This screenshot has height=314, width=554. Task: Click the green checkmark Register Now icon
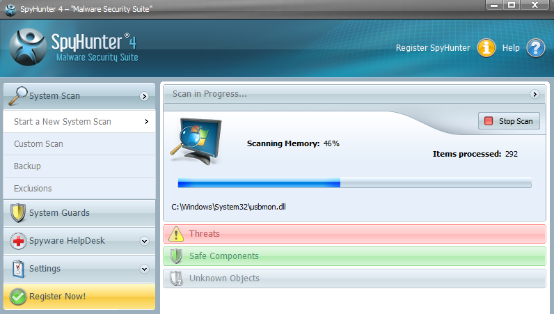pos(18,297)
